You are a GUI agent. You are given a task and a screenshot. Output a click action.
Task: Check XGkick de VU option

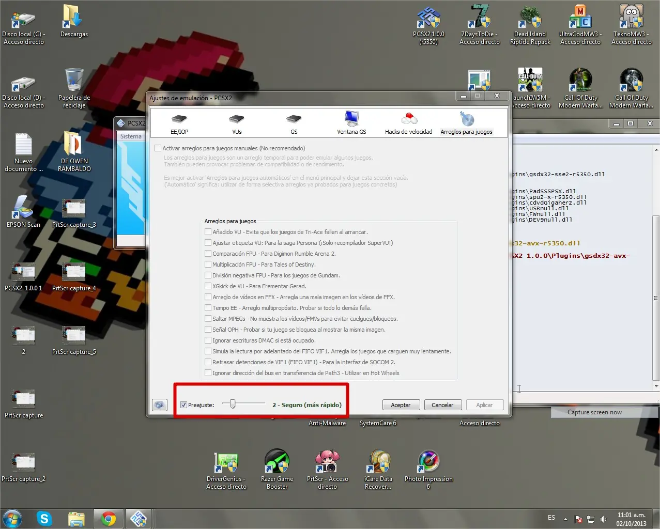coord(208,286)
